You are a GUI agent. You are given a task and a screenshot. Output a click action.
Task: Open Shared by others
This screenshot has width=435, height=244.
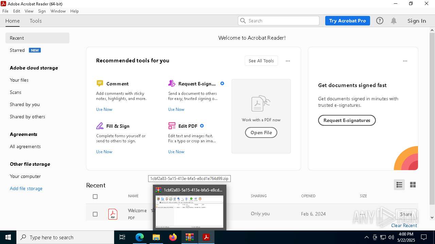28,117
